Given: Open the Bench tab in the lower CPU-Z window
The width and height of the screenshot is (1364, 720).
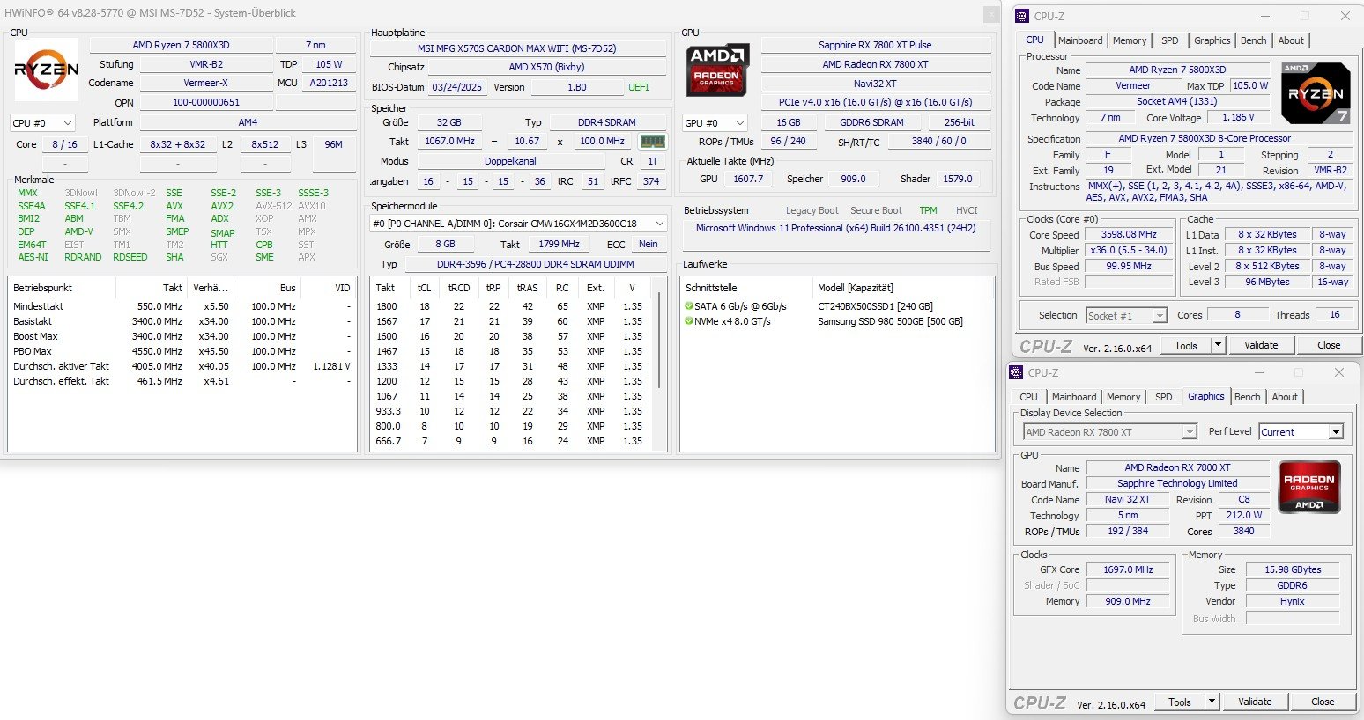Looking at the screenshot, I should (x=1247, y=397).
